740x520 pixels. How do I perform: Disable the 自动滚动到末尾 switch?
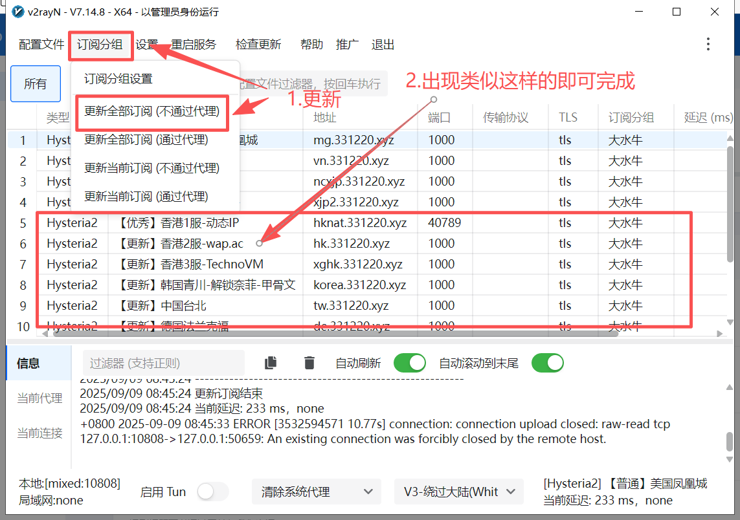(547, 363)
